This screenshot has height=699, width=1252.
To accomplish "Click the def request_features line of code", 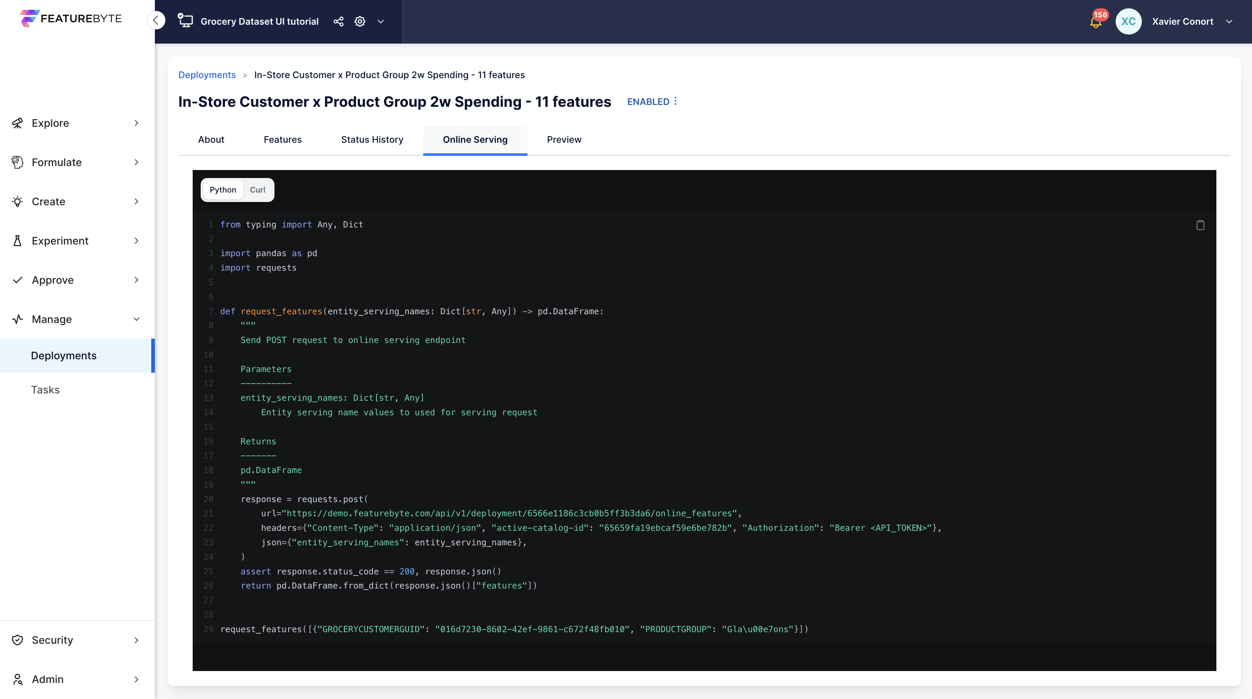I will [412, 311].
